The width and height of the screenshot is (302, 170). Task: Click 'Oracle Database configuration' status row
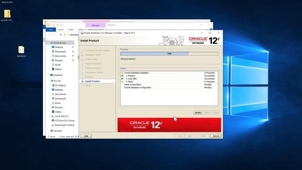[169, 87]
